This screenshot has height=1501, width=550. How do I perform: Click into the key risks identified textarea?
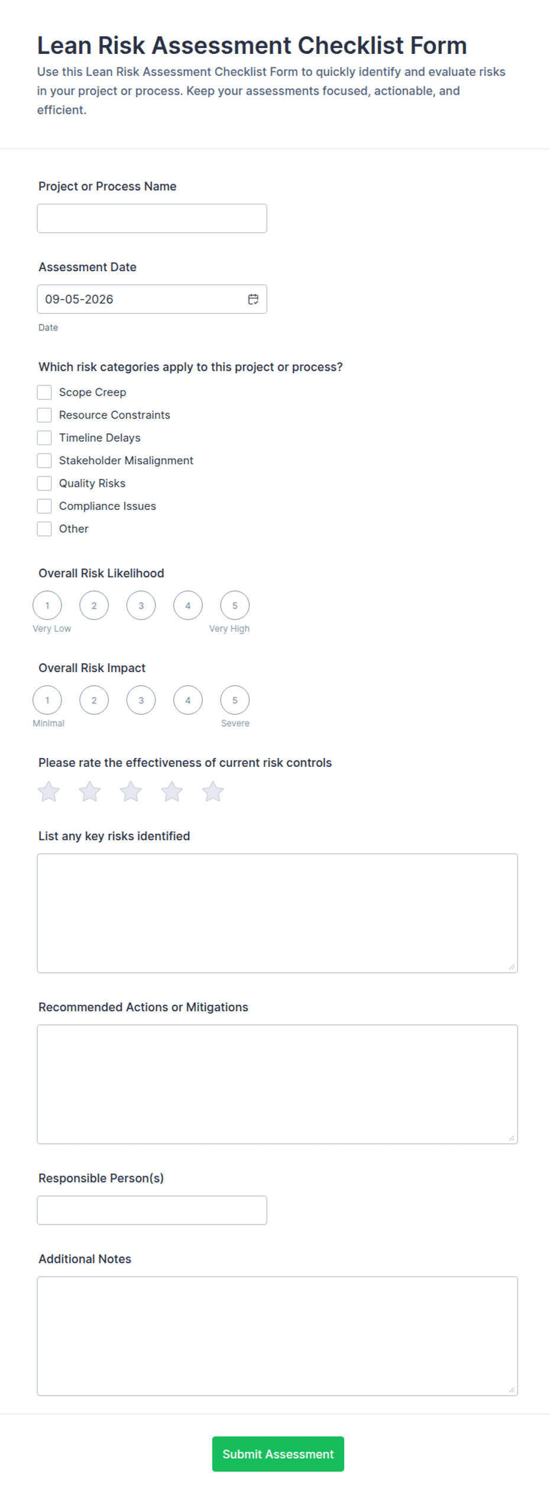pyautogui.click(x=277, y=913)
